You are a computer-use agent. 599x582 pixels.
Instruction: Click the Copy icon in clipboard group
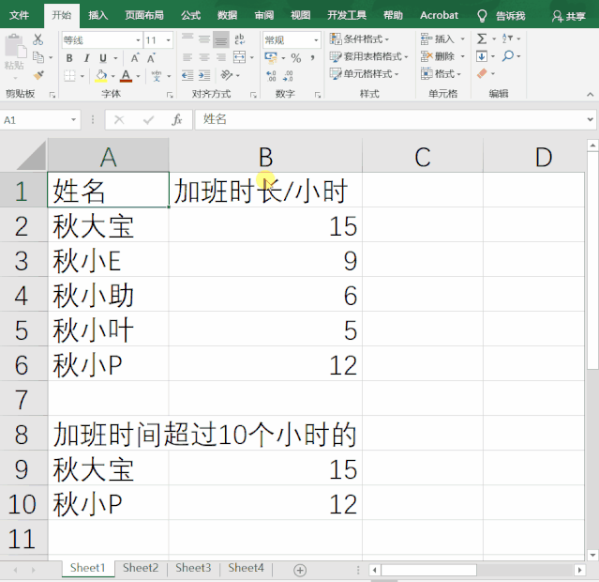pos(38,57)
